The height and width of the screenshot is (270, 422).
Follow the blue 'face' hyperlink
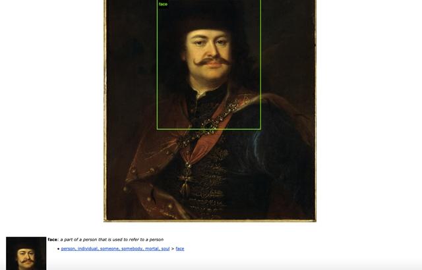click(x=180, y=249)
